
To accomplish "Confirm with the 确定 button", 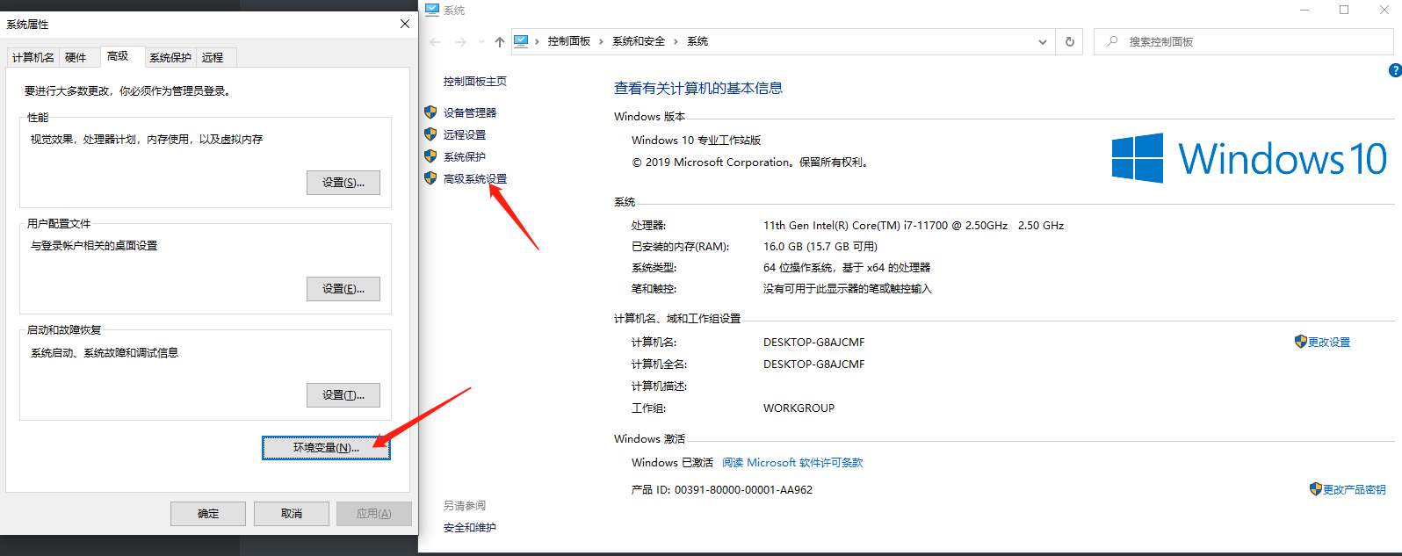I will 208,513.
